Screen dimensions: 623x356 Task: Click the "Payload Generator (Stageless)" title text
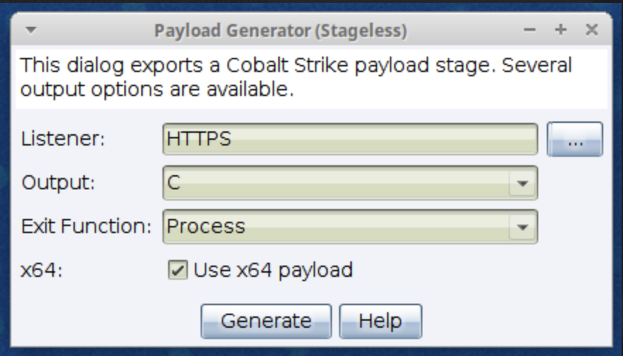pos(280,31)
